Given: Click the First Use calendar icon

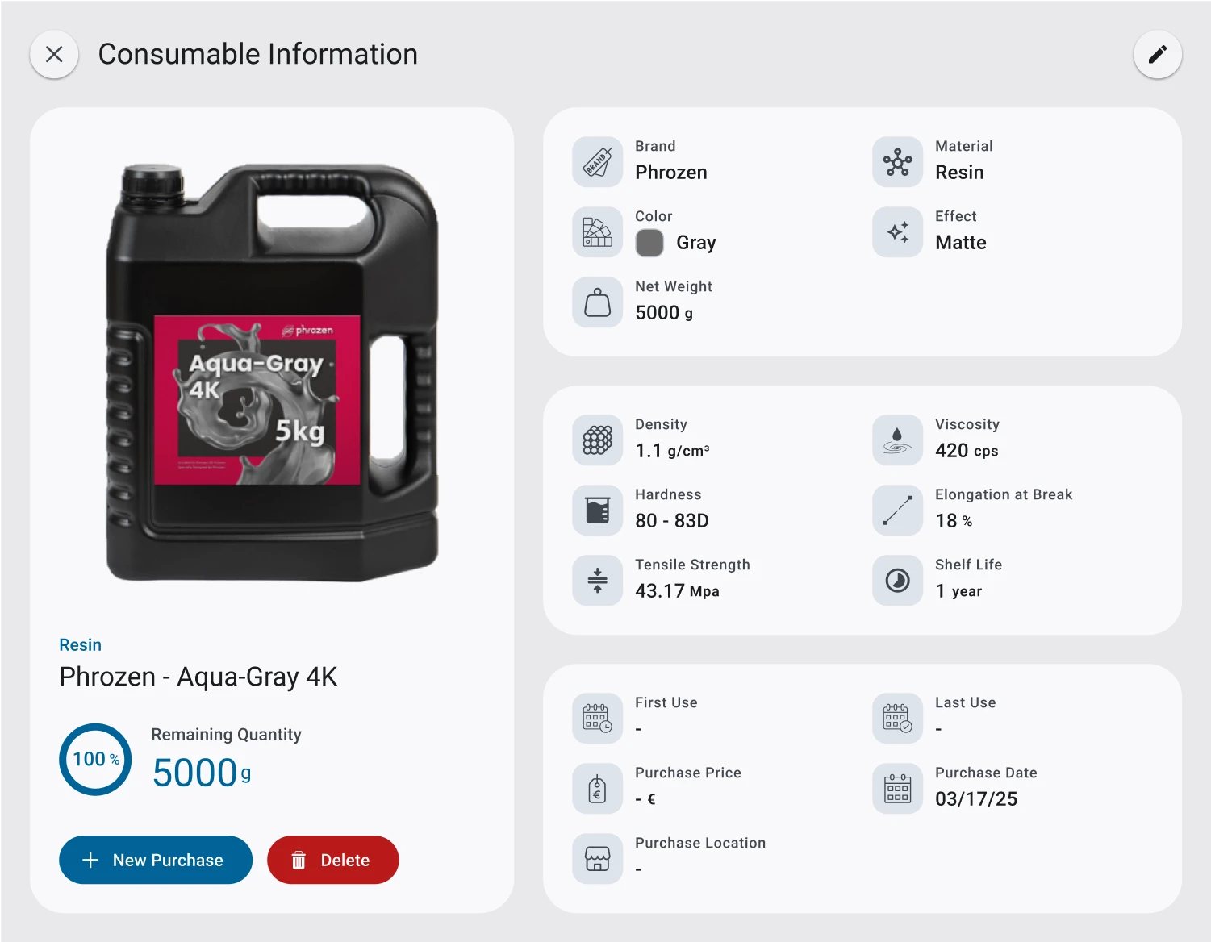Looking at the screenshot, I should point(598,719).
